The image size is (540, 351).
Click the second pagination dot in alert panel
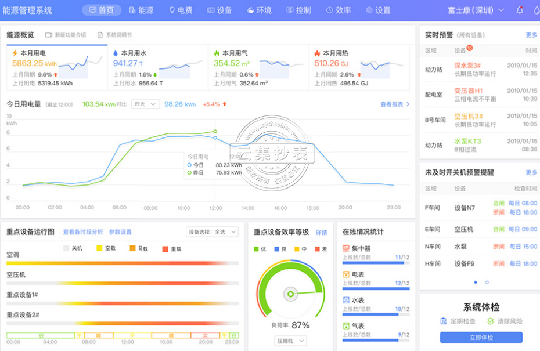click(486, 282)
